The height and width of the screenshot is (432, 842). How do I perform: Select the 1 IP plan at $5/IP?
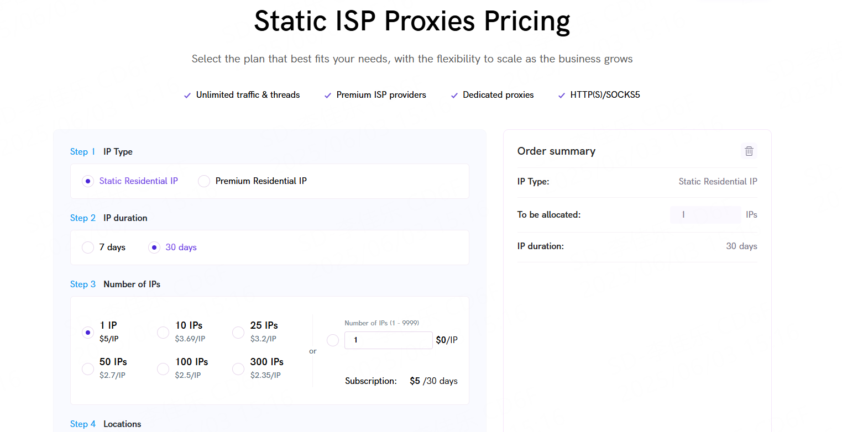88,333
